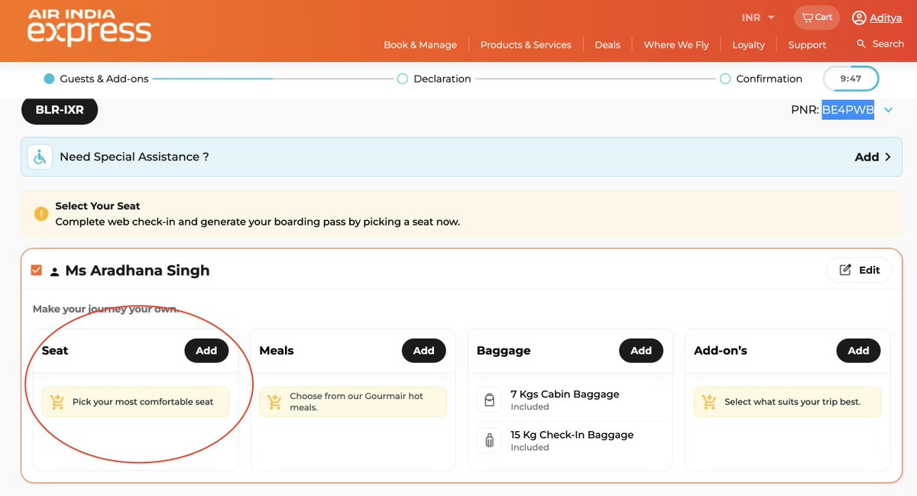The height and width of the screenshot is (496, 917).
Task: Click 7 Kgs Cabin Baggage text
Action: tap(565, 394)
